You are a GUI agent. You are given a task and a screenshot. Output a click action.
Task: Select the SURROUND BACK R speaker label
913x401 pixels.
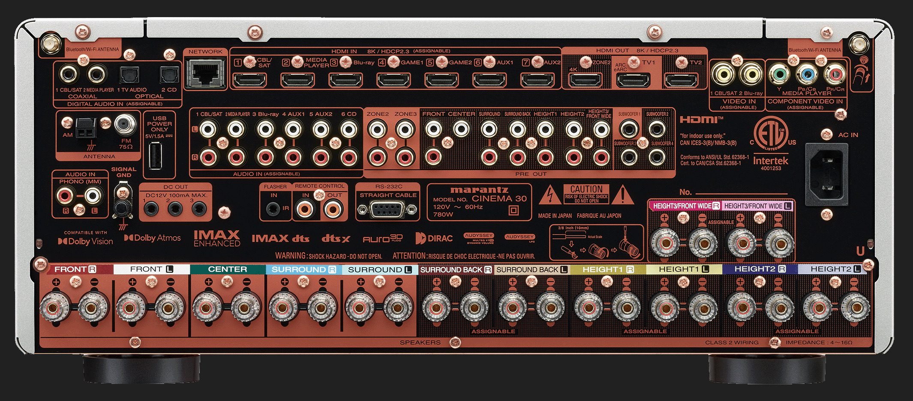point(455,269)
